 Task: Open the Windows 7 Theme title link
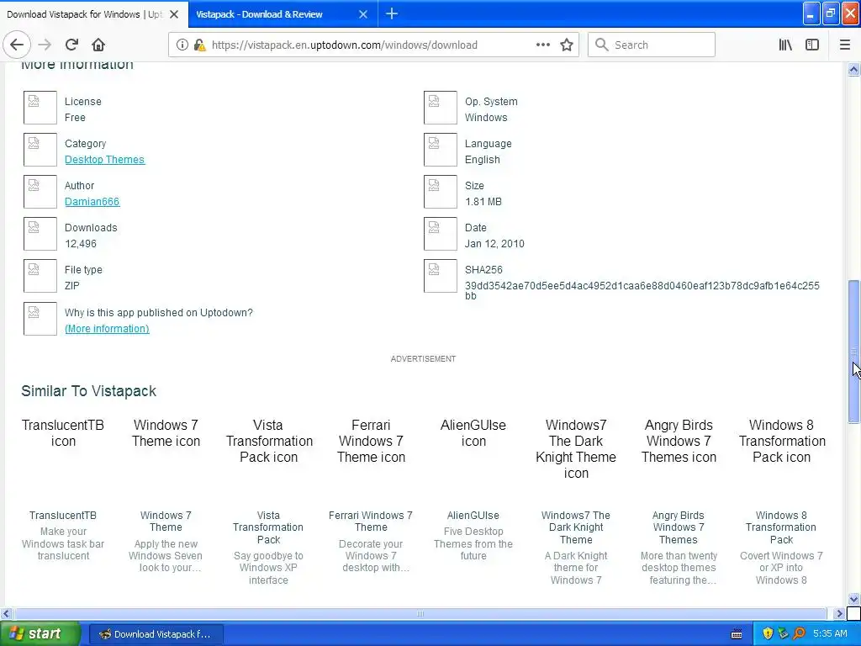(166, 522)
